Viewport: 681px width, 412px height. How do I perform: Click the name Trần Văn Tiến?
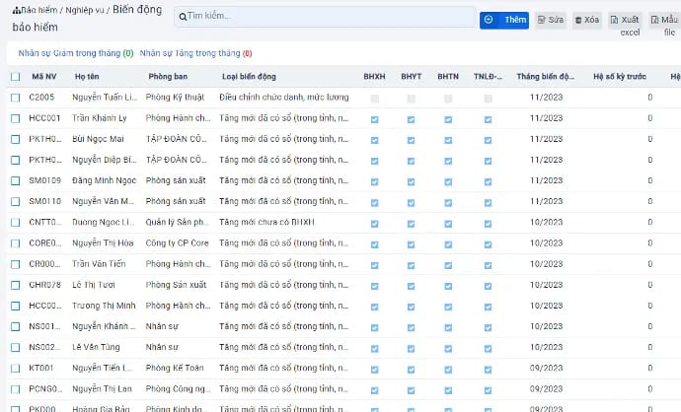click(99, 264)
